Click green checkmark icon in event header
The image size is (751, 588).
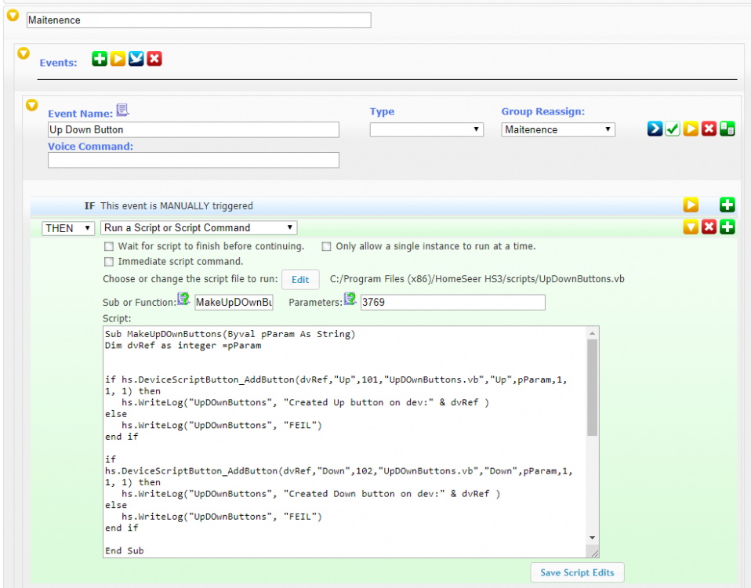click(x=673, y=129)
